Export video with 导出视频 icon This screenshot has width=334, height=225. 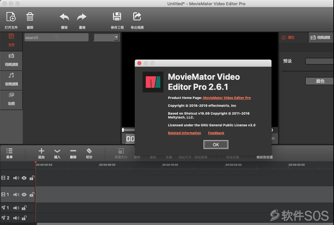coord(137,17)
